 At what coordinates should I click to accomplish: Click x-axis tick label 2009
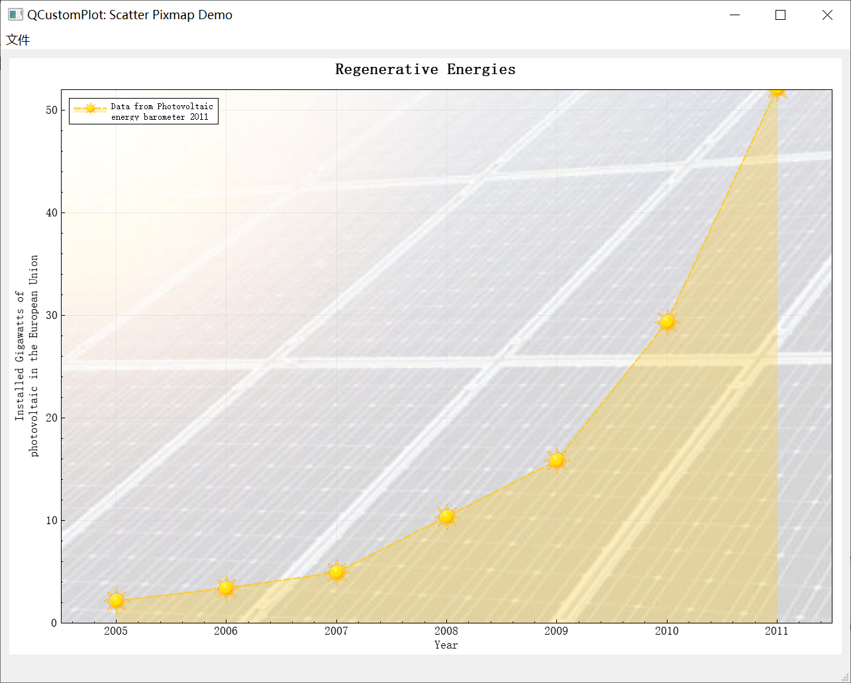click(556, 631)
